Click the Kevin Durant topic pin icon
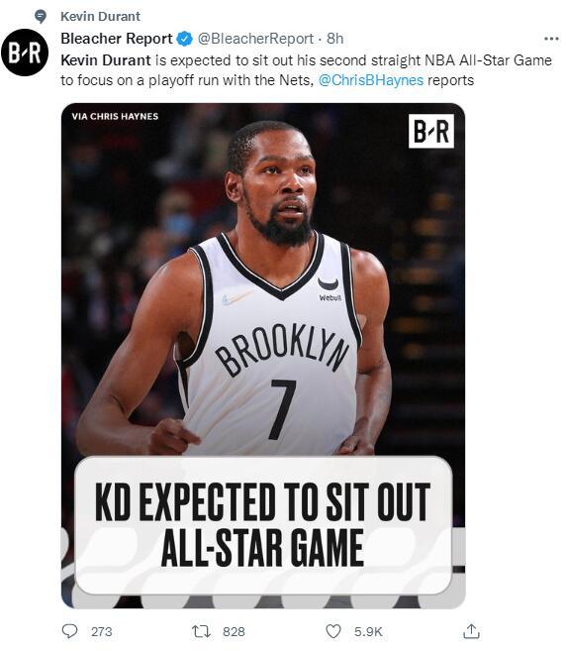Screen dimensions: 566x652 pyautogui.click(x=41, y=17)
